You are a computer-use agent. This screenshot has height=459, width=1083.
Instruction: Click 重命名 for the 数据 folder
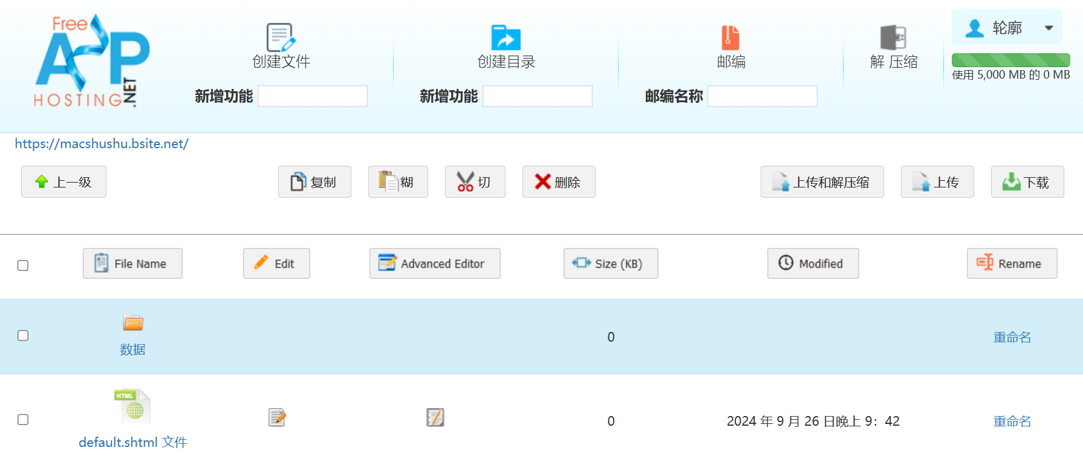(1012, 337)
